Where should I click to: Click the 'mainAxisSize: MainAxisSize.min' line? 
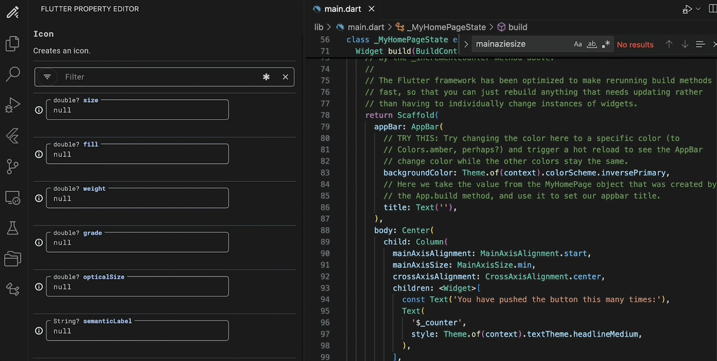(464, 265)
